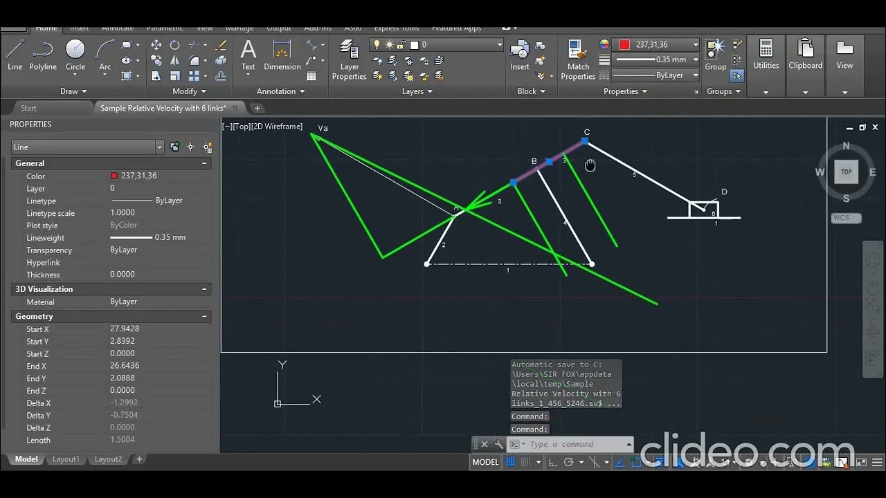The image size is (886, 498).
Task: Toggle ortho mode in status bar
Action: pos(553,462)
